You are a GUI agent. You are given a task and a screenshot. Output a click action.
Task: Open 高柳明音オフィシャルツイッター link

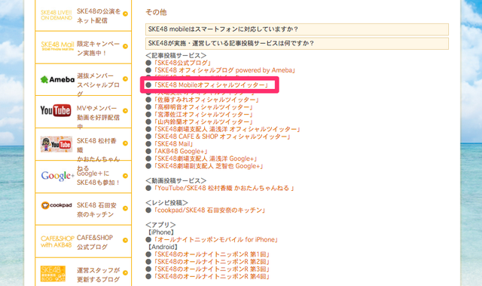[203, 107]
